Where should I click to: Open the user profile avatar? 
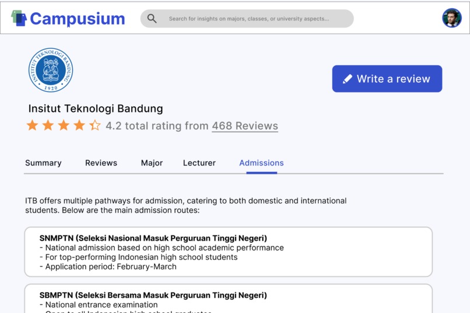click(452, 18)
